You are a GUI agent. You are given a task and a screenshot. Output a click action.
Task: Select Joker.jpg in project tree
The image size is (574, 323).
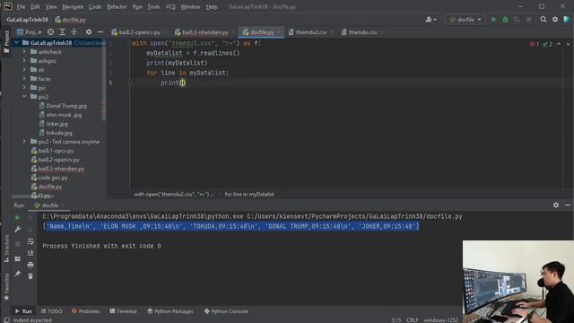pos(57,124)
